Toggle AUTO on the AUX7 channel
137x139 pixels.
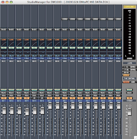(x=50, y=90)
